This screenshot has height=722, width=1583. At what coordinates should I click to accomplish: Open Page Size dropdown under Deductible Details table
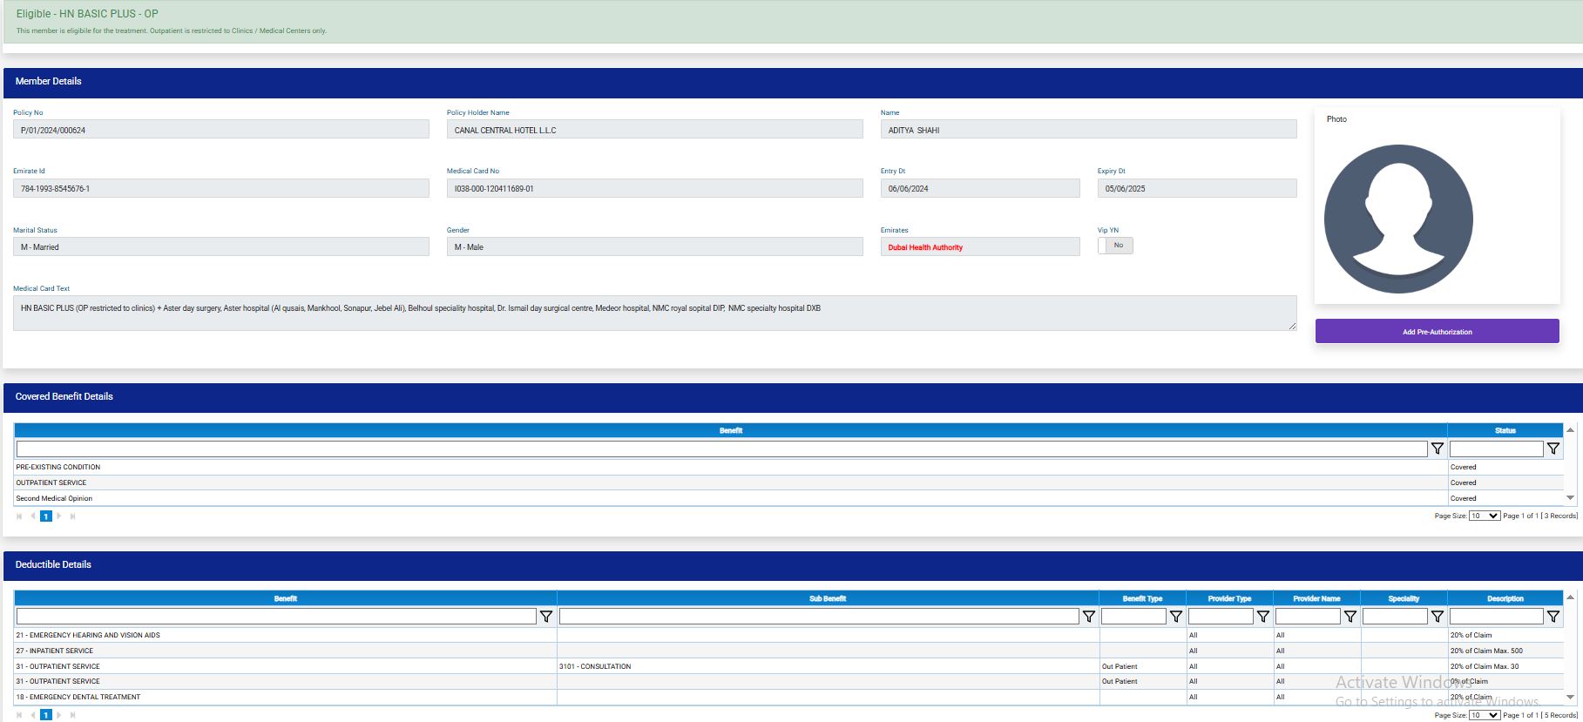[x=1484, y=715]
